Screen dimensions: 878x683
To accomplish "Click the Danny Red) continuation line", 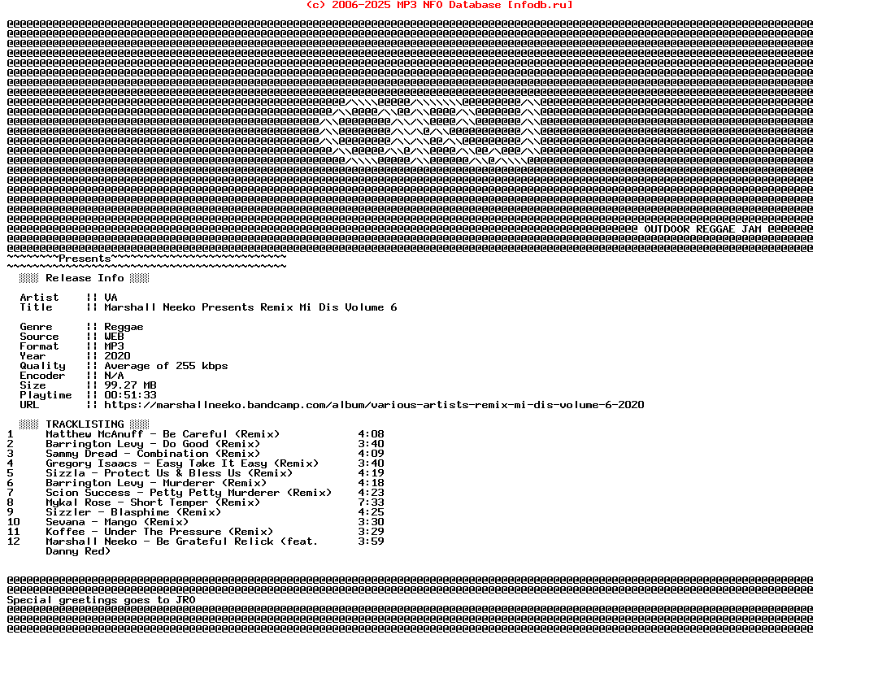I will (x=78, y=551).
